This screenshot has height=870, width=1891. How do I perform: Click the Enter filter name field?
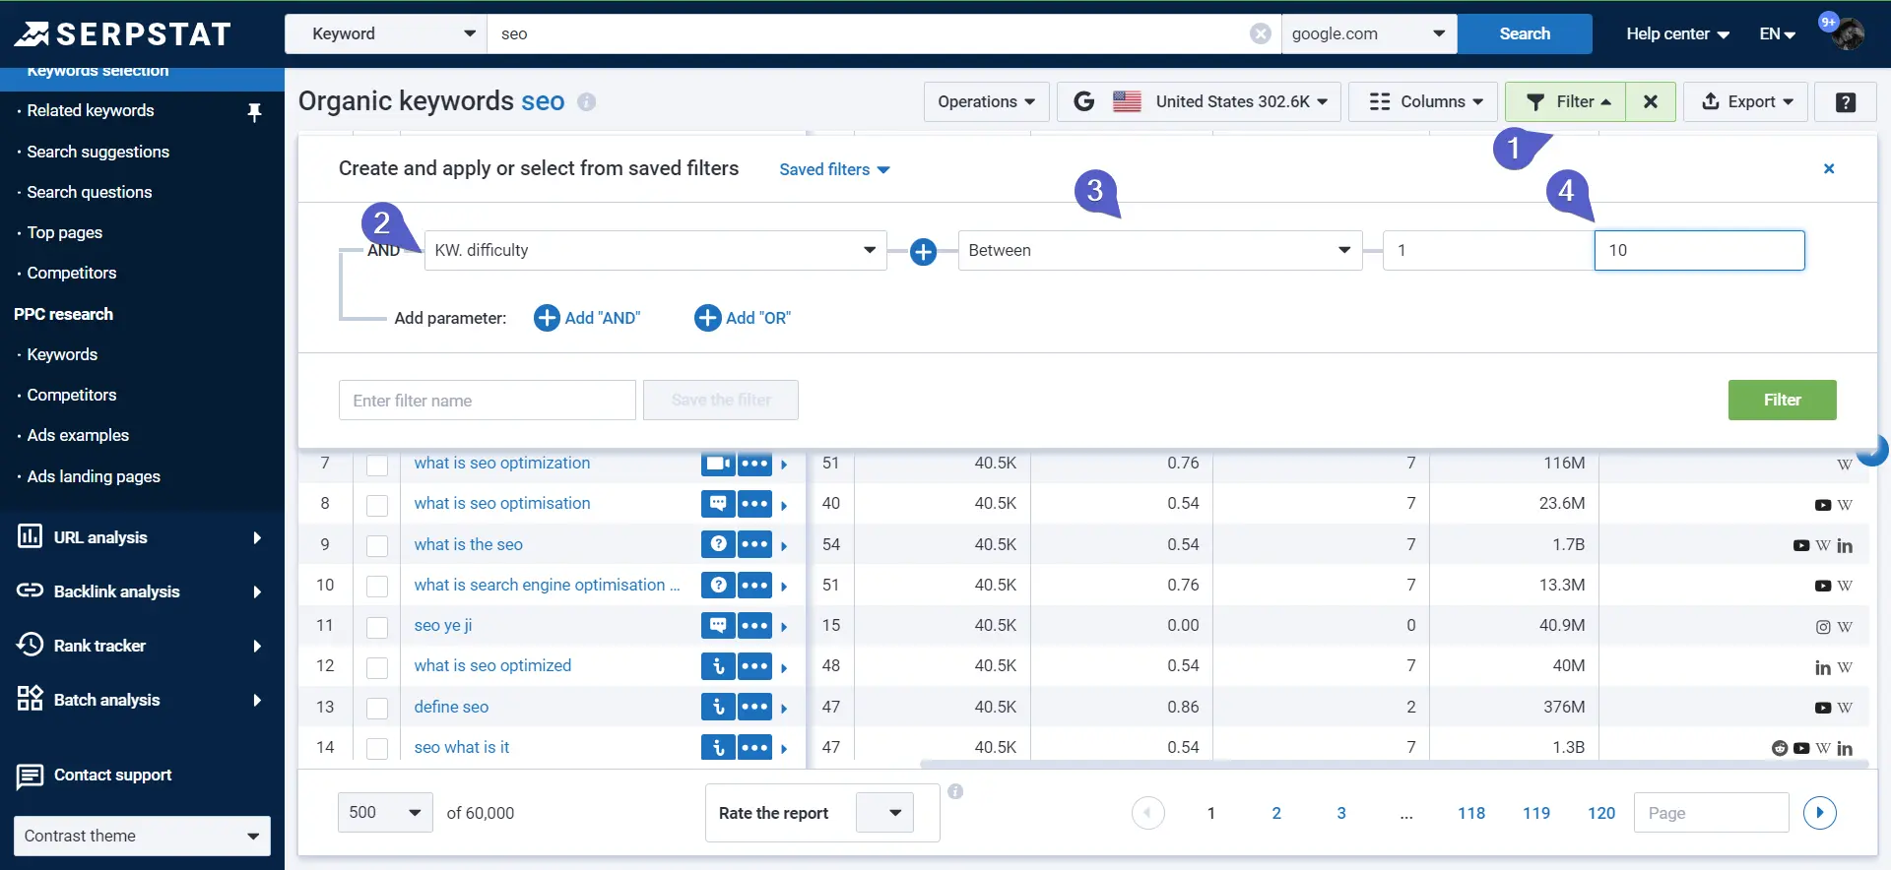[488, 401]
